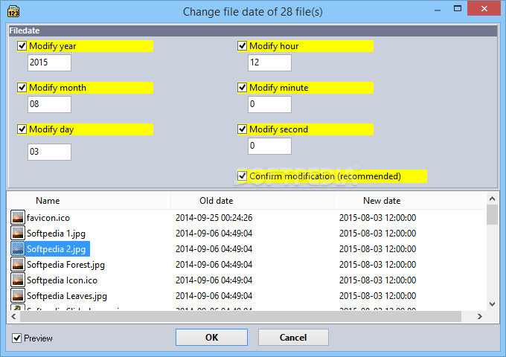Select the Softpedia Forest.jpg file name

coord(65,265)
